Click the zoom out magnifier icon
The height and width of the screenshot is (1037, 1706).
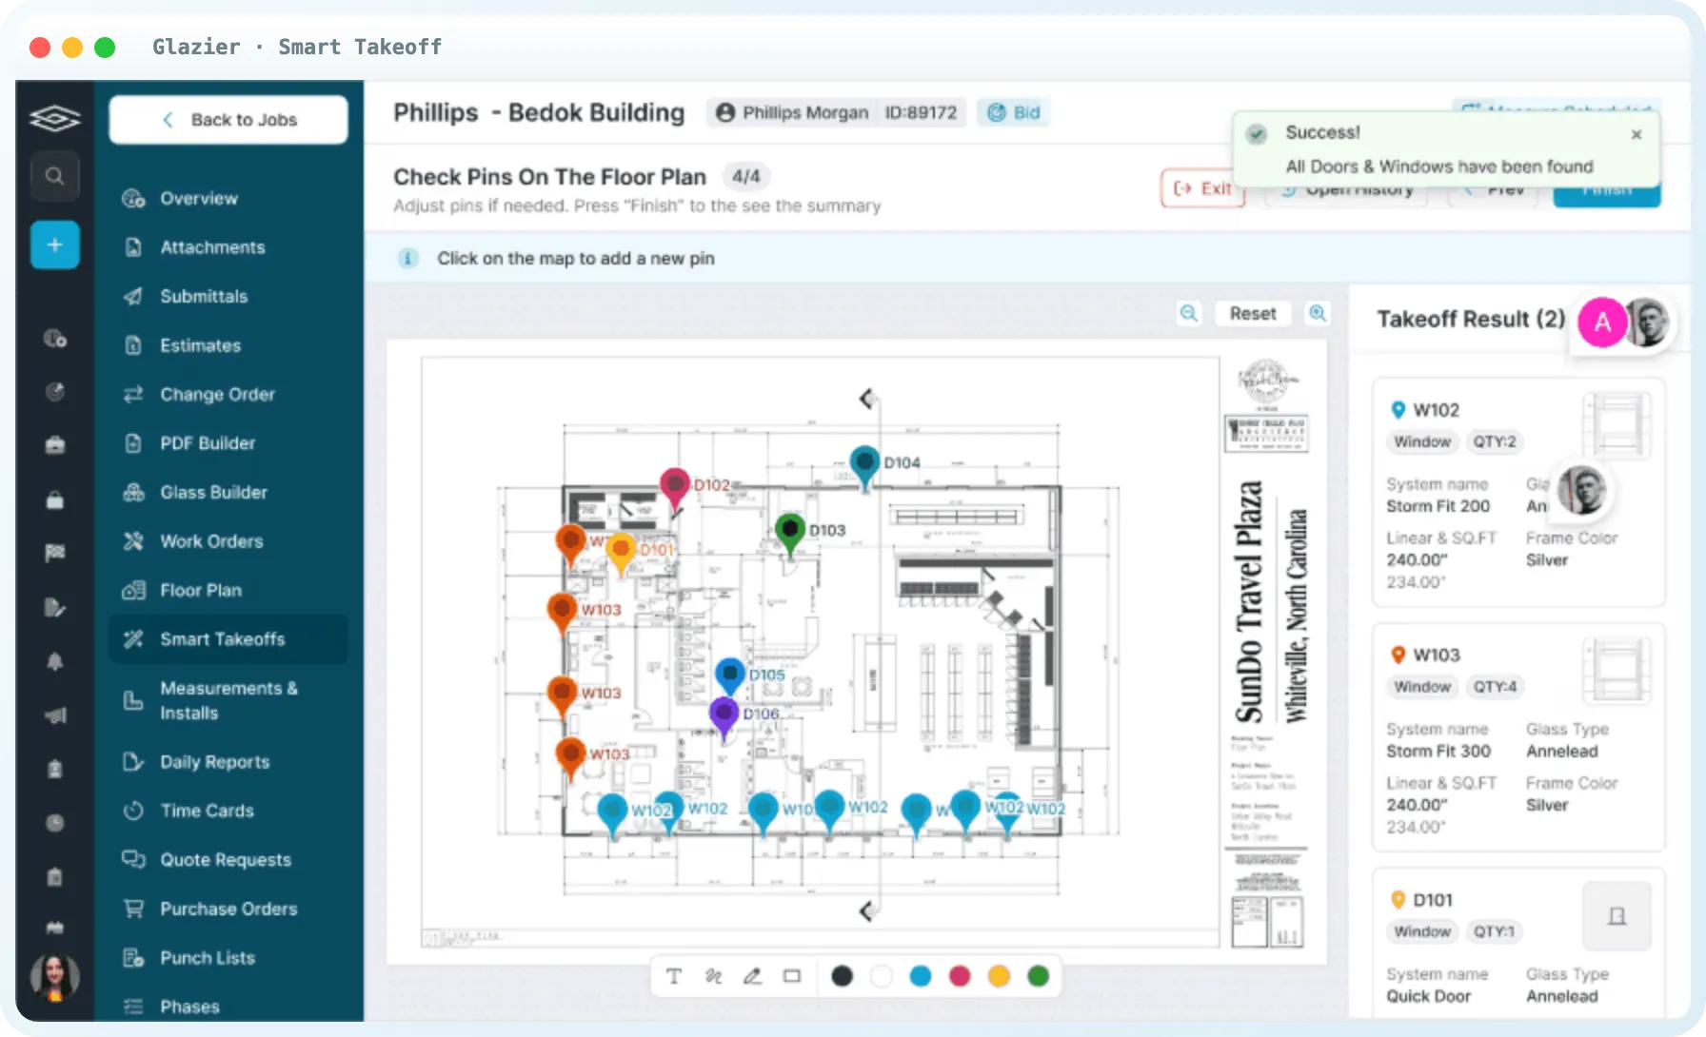tap(1189, 313)
